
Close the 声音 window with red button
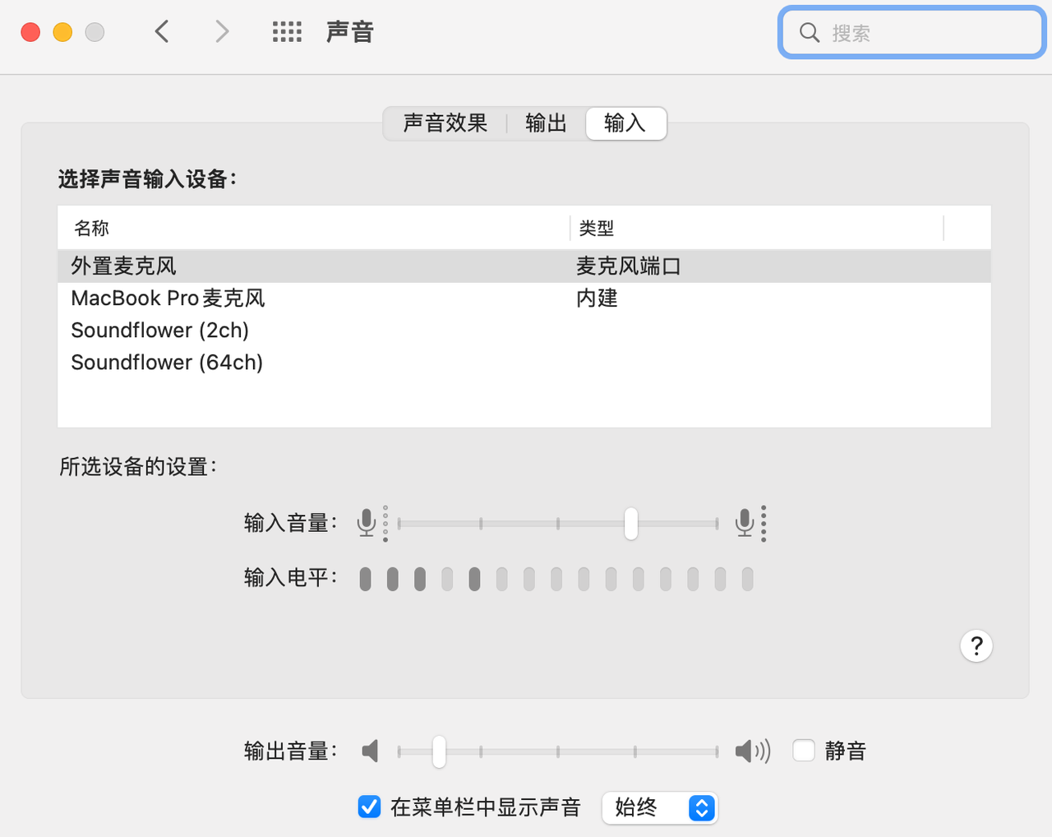click(x=30, y=32)
